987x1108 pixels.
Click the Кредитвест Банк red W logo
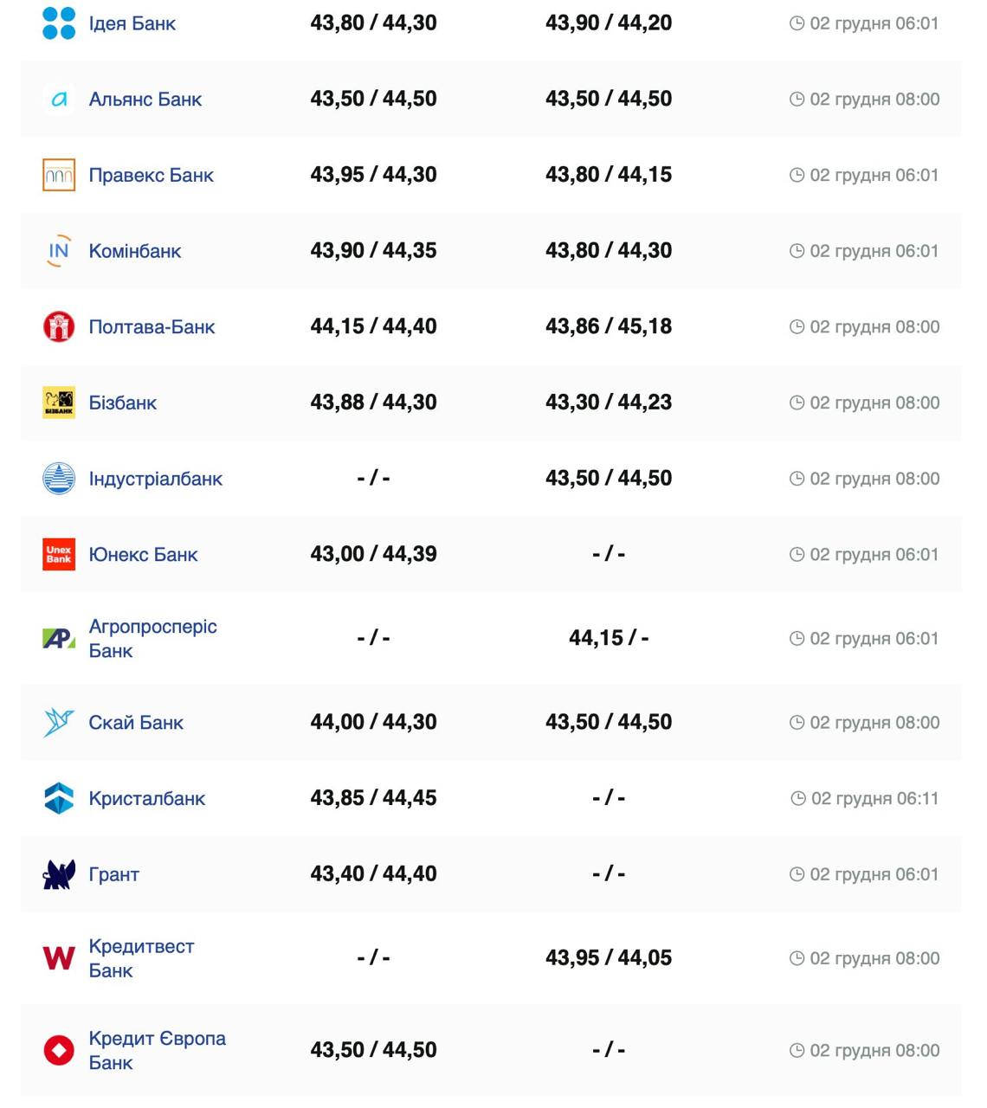point(59,958)
